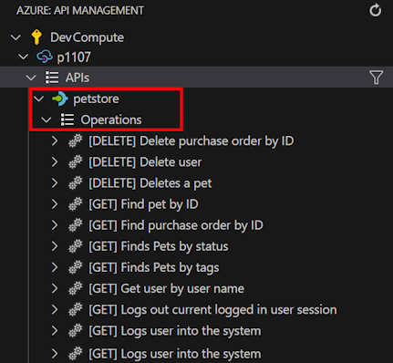Click gear icon of Delete user operation
Viewport: 393px width, 363px height.
click(76, 162)
